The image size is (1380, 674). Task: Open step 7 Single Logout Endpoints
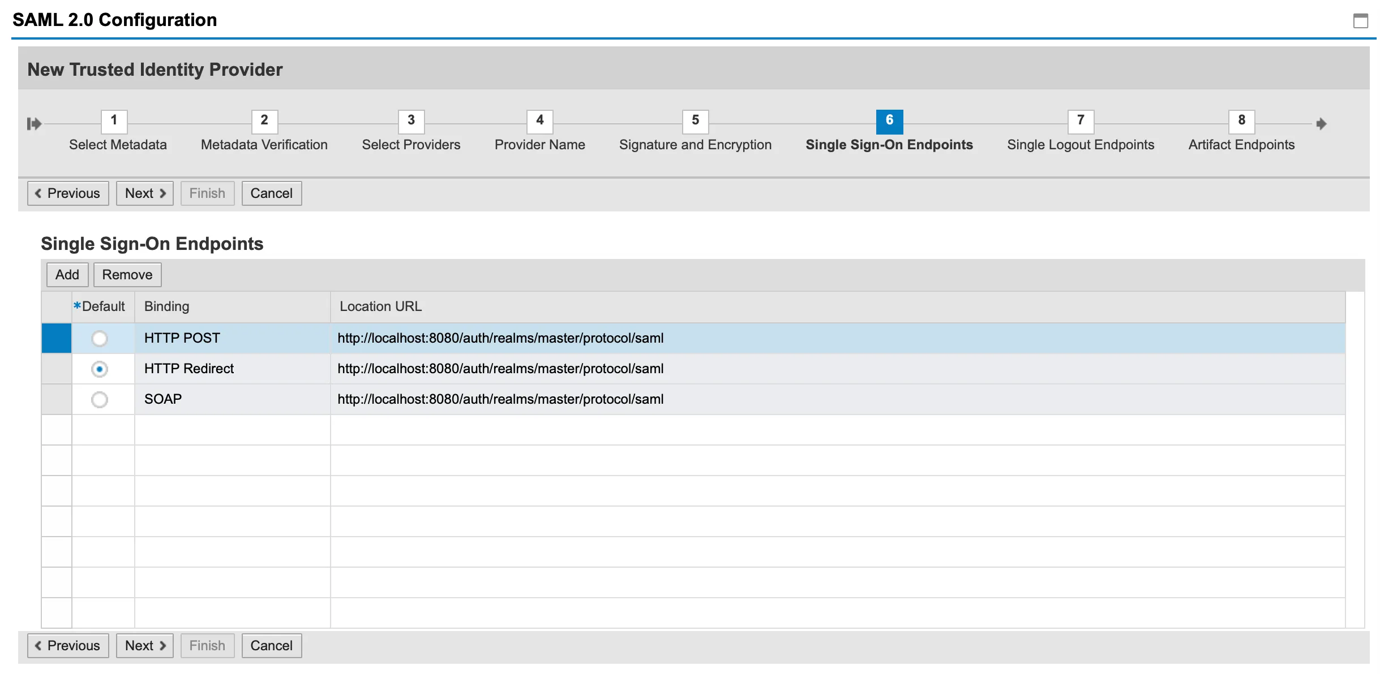click(x=1080, y=121)
